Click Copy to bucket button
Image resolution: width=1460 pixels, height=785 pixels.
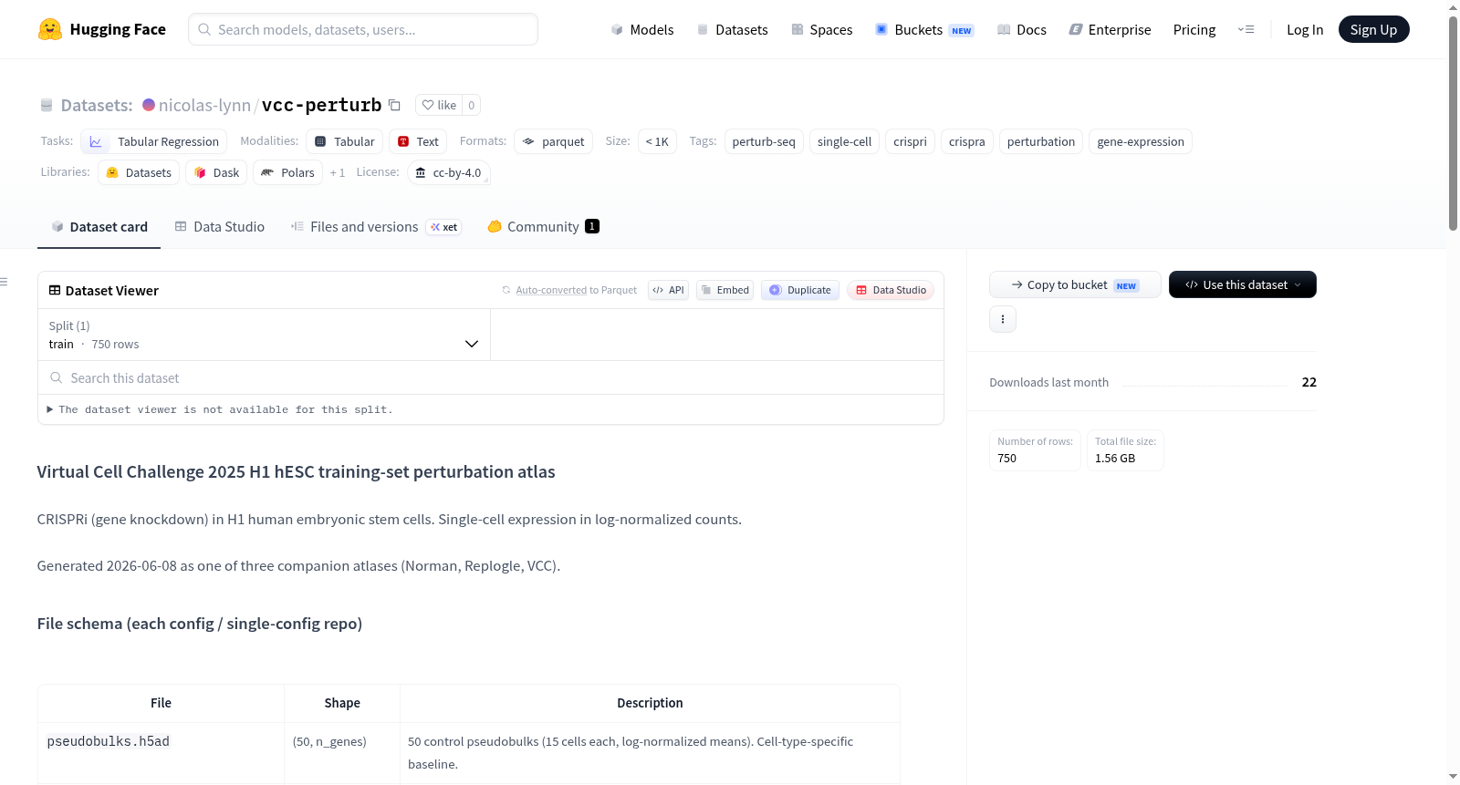[x=1075, y=284]
